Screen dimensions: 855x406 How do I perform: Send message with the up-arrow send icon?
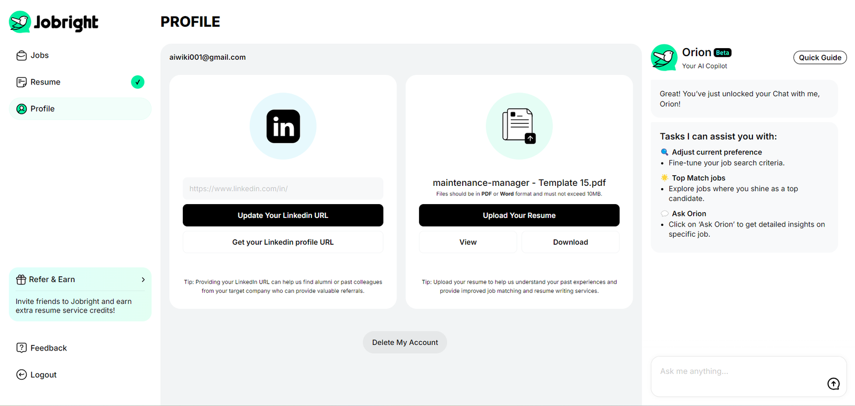click(833, 384)
